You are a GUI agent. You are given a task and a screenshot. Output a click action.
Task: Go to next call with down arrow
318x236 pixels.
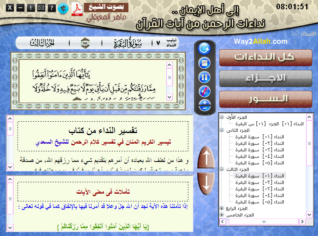tap(206, 183)
